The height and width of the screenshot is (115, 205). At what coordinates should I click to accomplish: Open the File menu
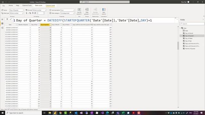pos(4,6)
